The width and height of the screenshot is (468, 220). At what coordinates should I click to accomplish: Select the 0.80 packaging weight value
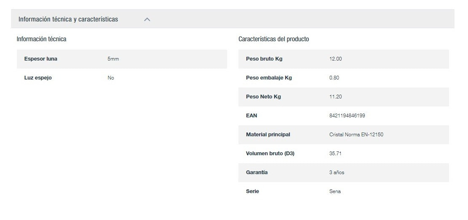pyautogui.click(x=334, y=78)
